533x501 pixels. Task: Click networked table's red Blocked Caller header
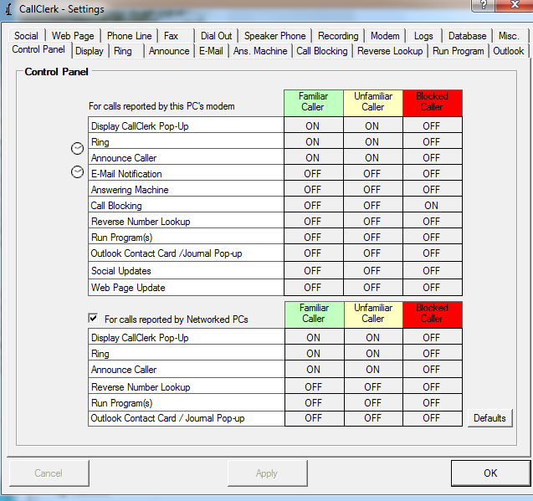[433, 314]
